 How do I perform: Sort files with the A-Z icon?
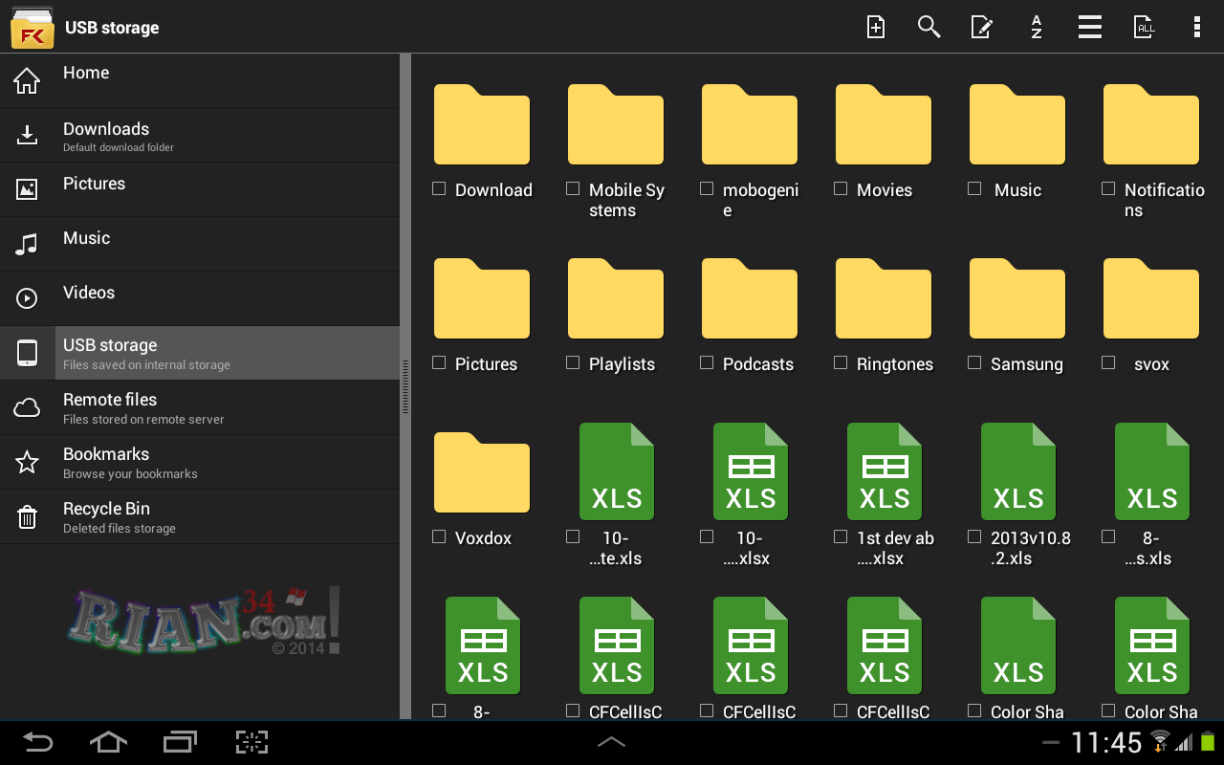(1036, 27)
